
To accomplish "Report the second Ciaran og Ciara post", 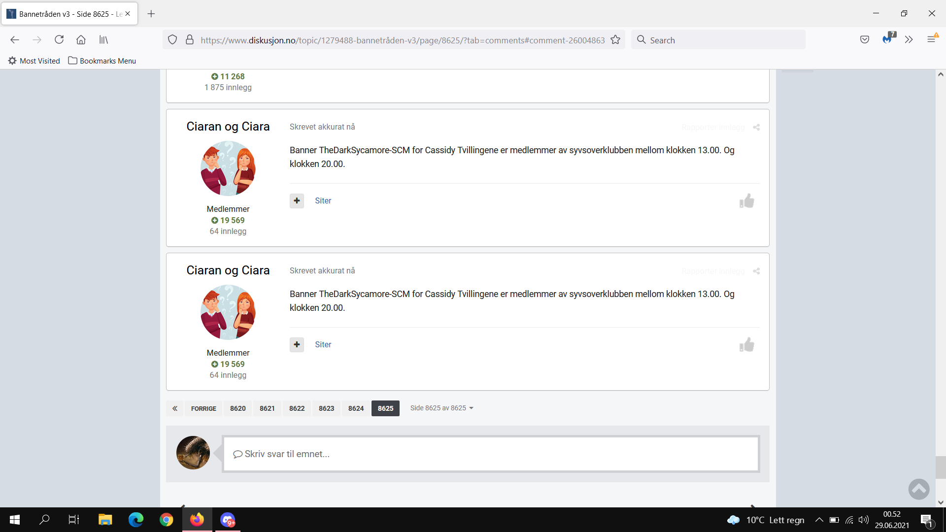I will coord(713,271).
